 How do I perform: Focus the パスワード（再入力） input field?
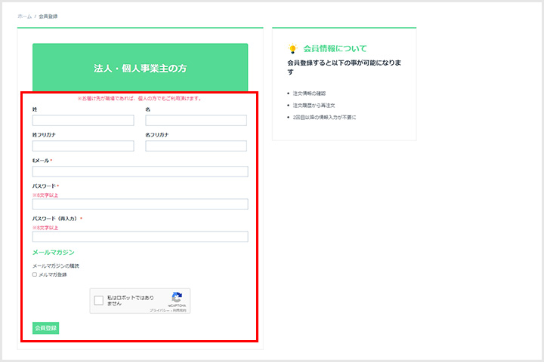[141, 237]
